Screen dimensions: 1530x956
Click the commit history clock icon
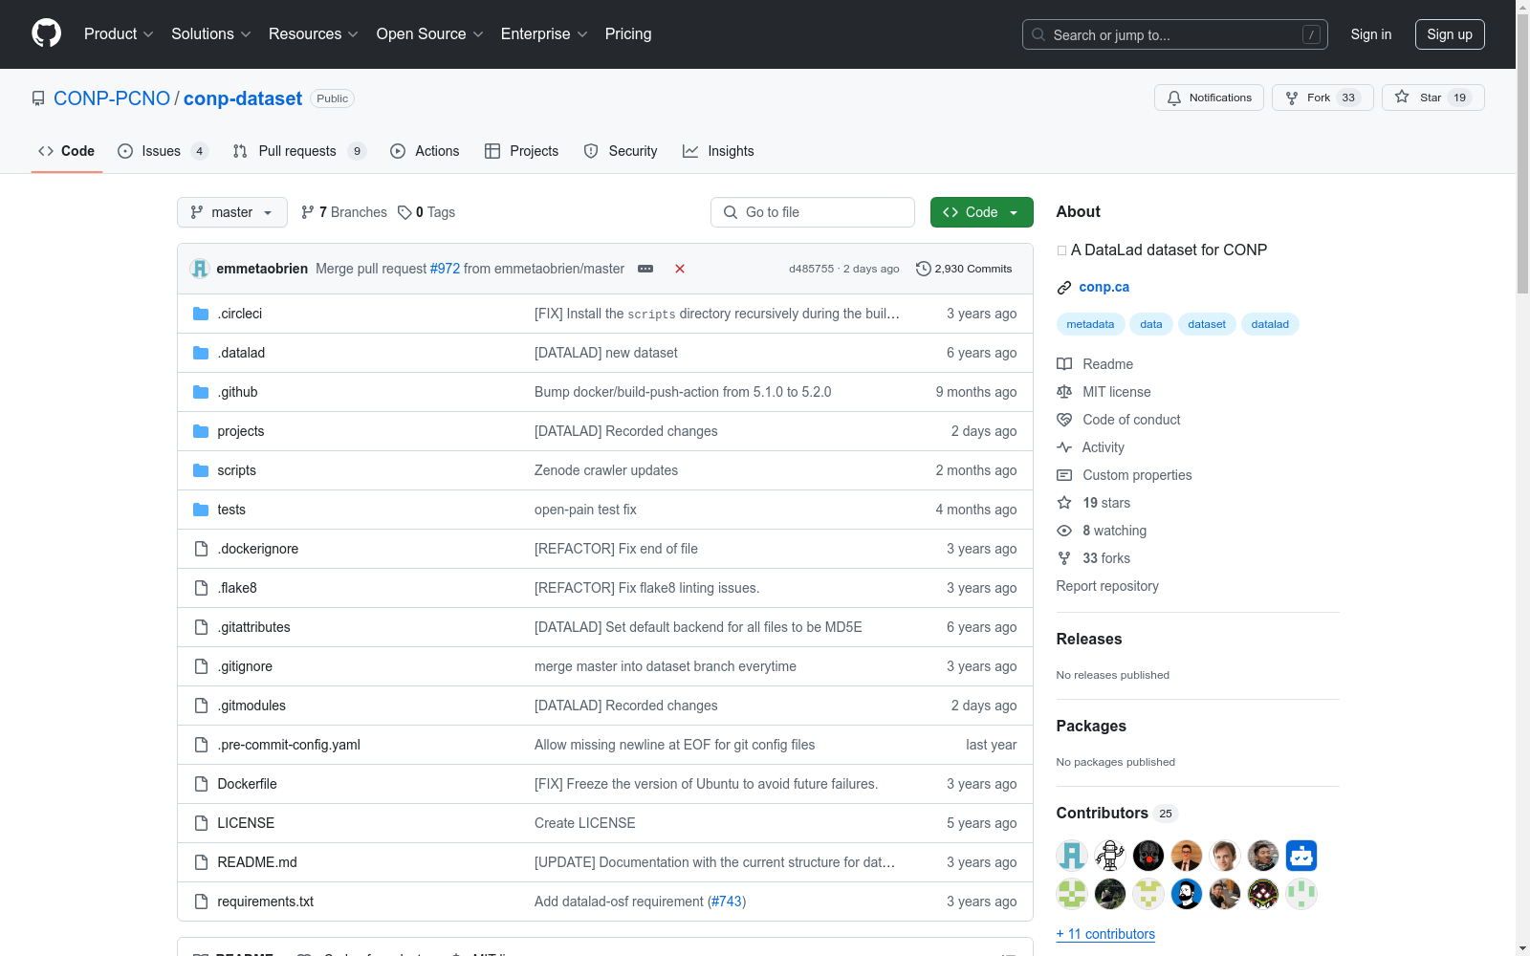click(923, 269)
